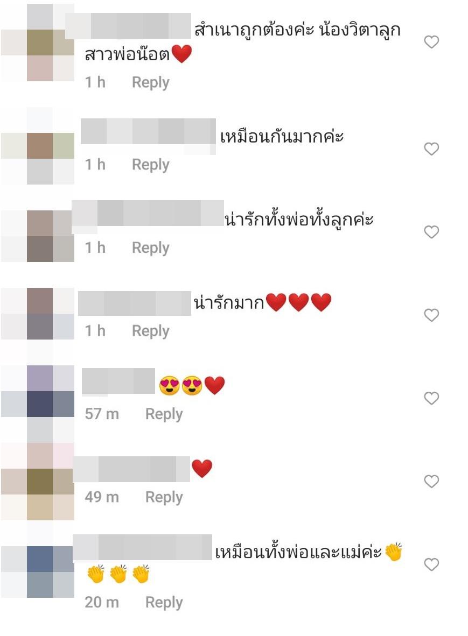Like the comment 'สำเนาถูกต้องค่ะ'
The width and height of the screenshot is (468, 636).
point(431,42)
